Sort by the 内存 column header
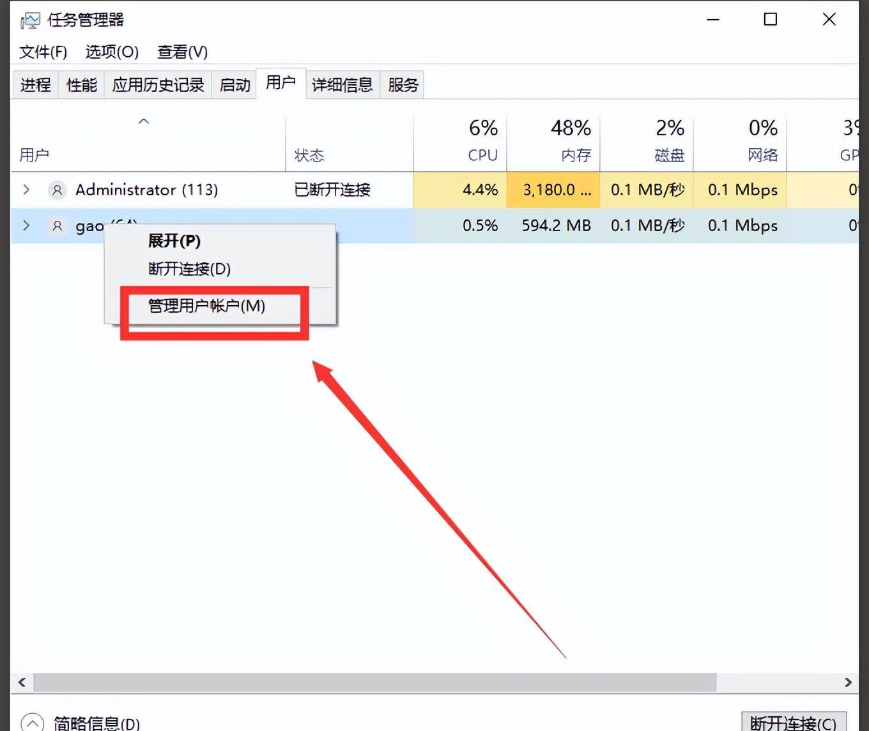Screen dimensions: 869x731 point(553,144)
